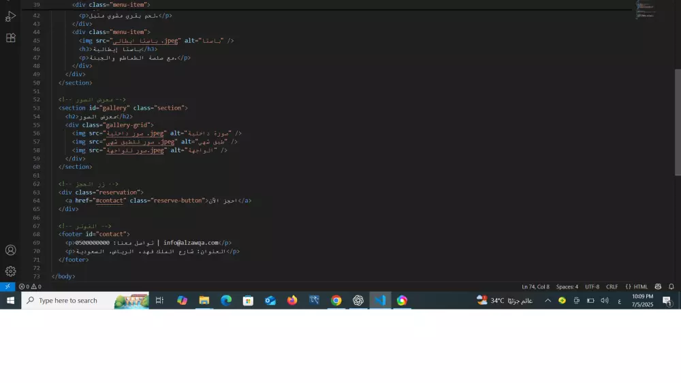
Task: Open File Explorer from taskbar
Action: pyautogui.click(x=204, y=300)
